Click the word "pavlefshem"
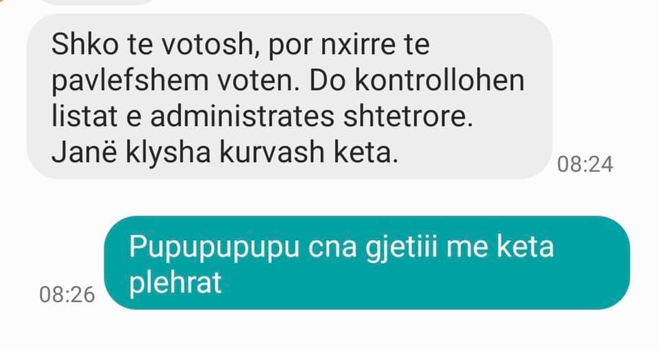This screenshot has height=349, width=658. pyautogui.click(x=130, y=81)
